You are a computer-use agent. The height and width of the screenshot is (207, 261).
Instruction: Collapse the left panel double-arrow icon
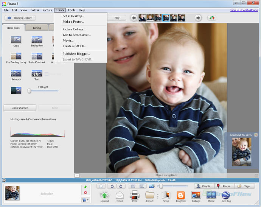coord(4,180)
